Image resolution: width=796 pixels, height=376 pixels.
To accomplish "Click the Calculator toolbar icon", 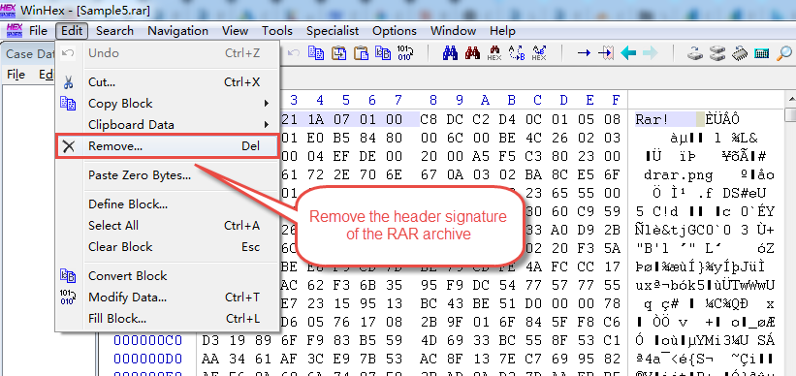I will [x=761, y=52].
